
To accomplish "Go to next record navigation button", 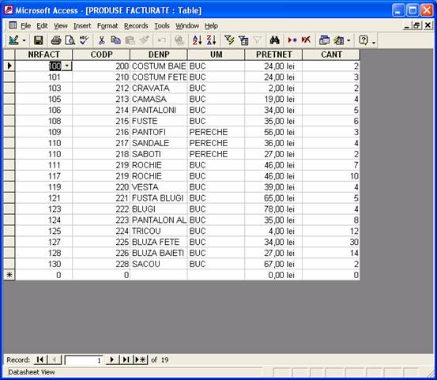I will (x=112, y=359).
